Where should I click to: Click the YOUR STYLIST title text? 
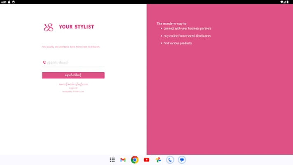[76, 27]
